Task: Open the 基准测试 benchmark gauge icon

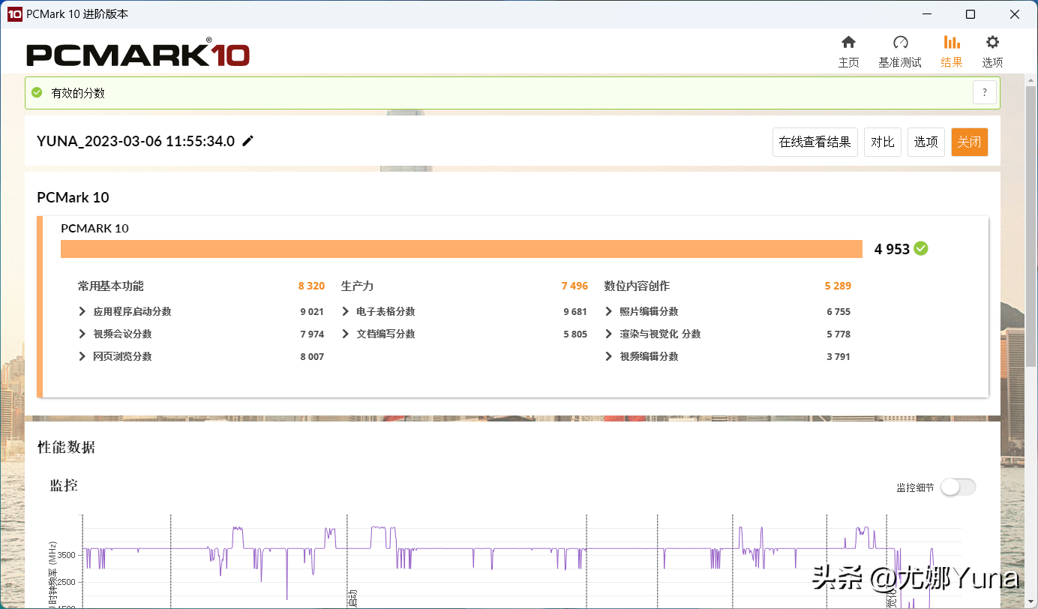Action: 900,42
